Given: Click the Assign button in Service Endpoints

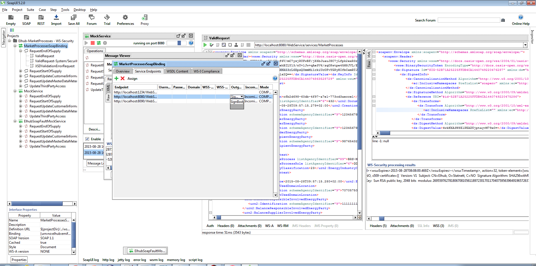Looking at the screenshot, I should [132, 79].
